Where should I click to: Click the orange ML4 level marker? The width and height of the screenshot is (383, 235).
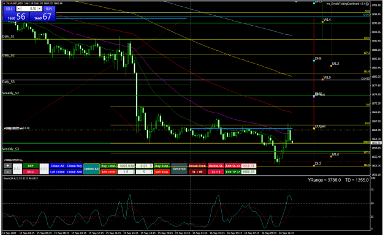pos(331,157)
